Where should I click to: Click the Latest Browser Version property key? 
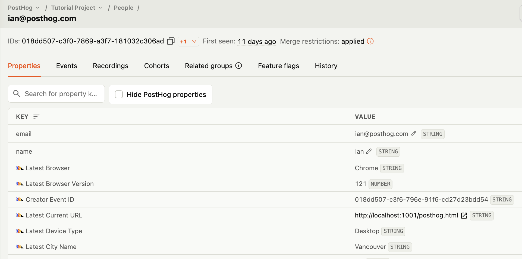pos(60,184)
